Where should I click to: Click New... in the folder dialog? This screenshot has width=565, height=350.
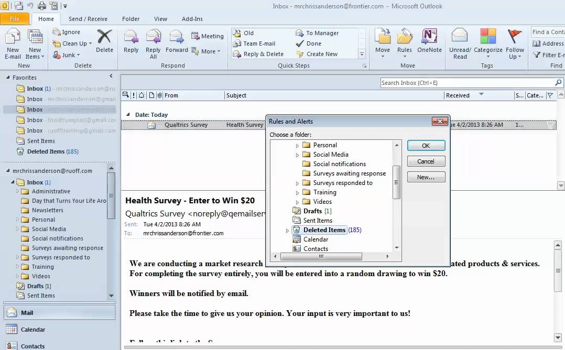point(426,177)
